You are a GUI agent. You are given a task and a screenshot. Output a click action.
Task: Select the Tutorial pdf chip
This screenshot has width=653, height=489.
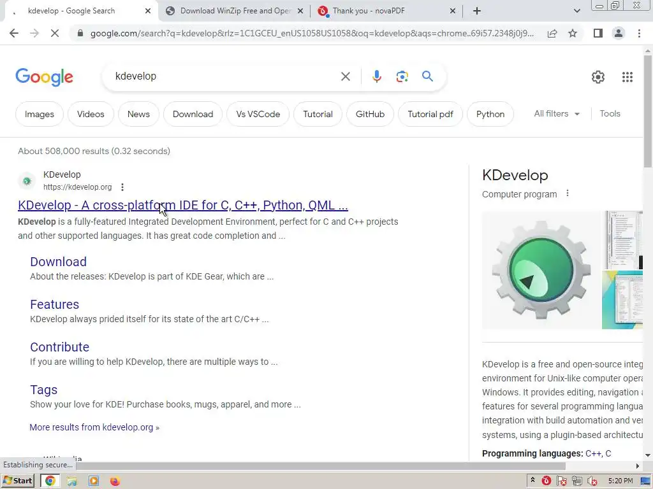[x=430, y=114]
